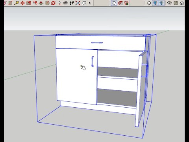Switch to the Front view house icon
Viewport: 189px width, 142px height.
click(x=182, y=3)
